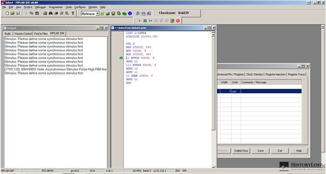Click the code editor scroll-up arrow
The width and height of the screenshot is (326, 174).
coord(213,34)
